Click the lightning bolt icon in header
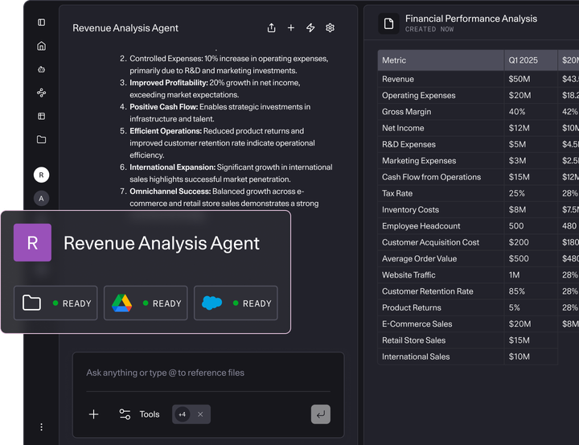The width and height of the screenshot is (579, 445). click(310, 27)
